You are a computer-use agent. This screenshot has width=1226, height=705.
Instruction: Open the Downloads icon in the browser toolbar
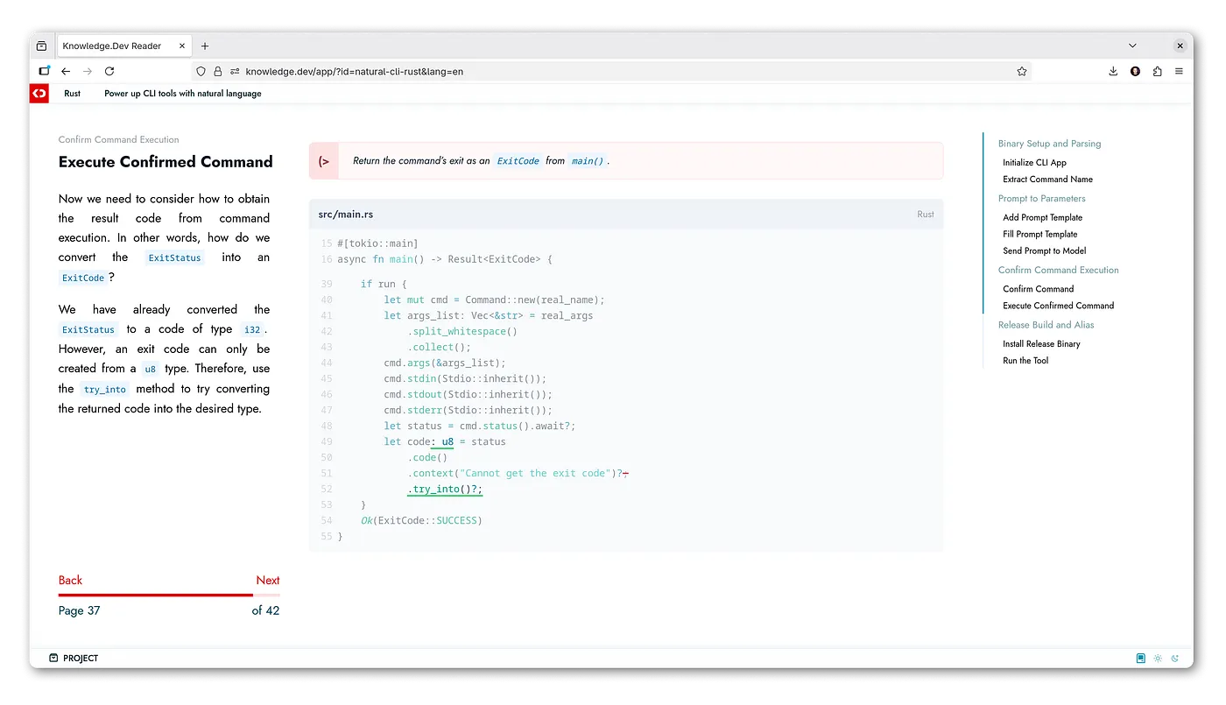(x=1113, y=71)
